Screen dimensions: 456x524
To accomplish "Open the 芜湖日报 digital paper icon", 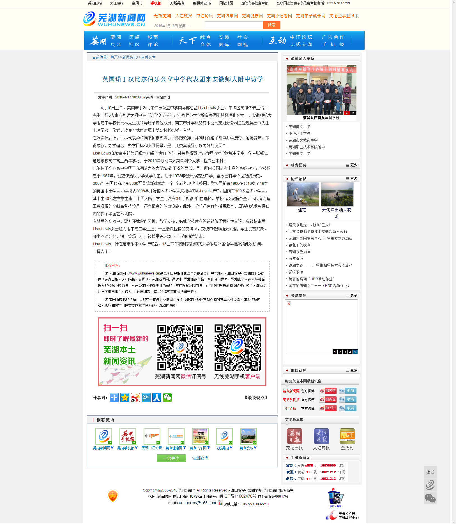I will pyautogui.click(x=294, y=436).
